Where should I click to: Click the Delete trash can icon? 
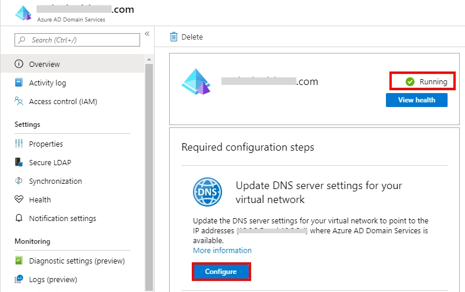click(x=173, y=37)
